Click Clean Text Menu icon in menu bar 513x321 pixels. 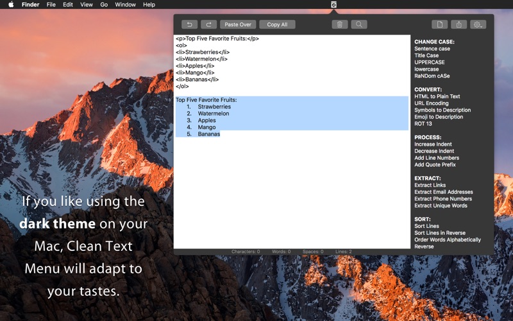(x=333, y=4)
